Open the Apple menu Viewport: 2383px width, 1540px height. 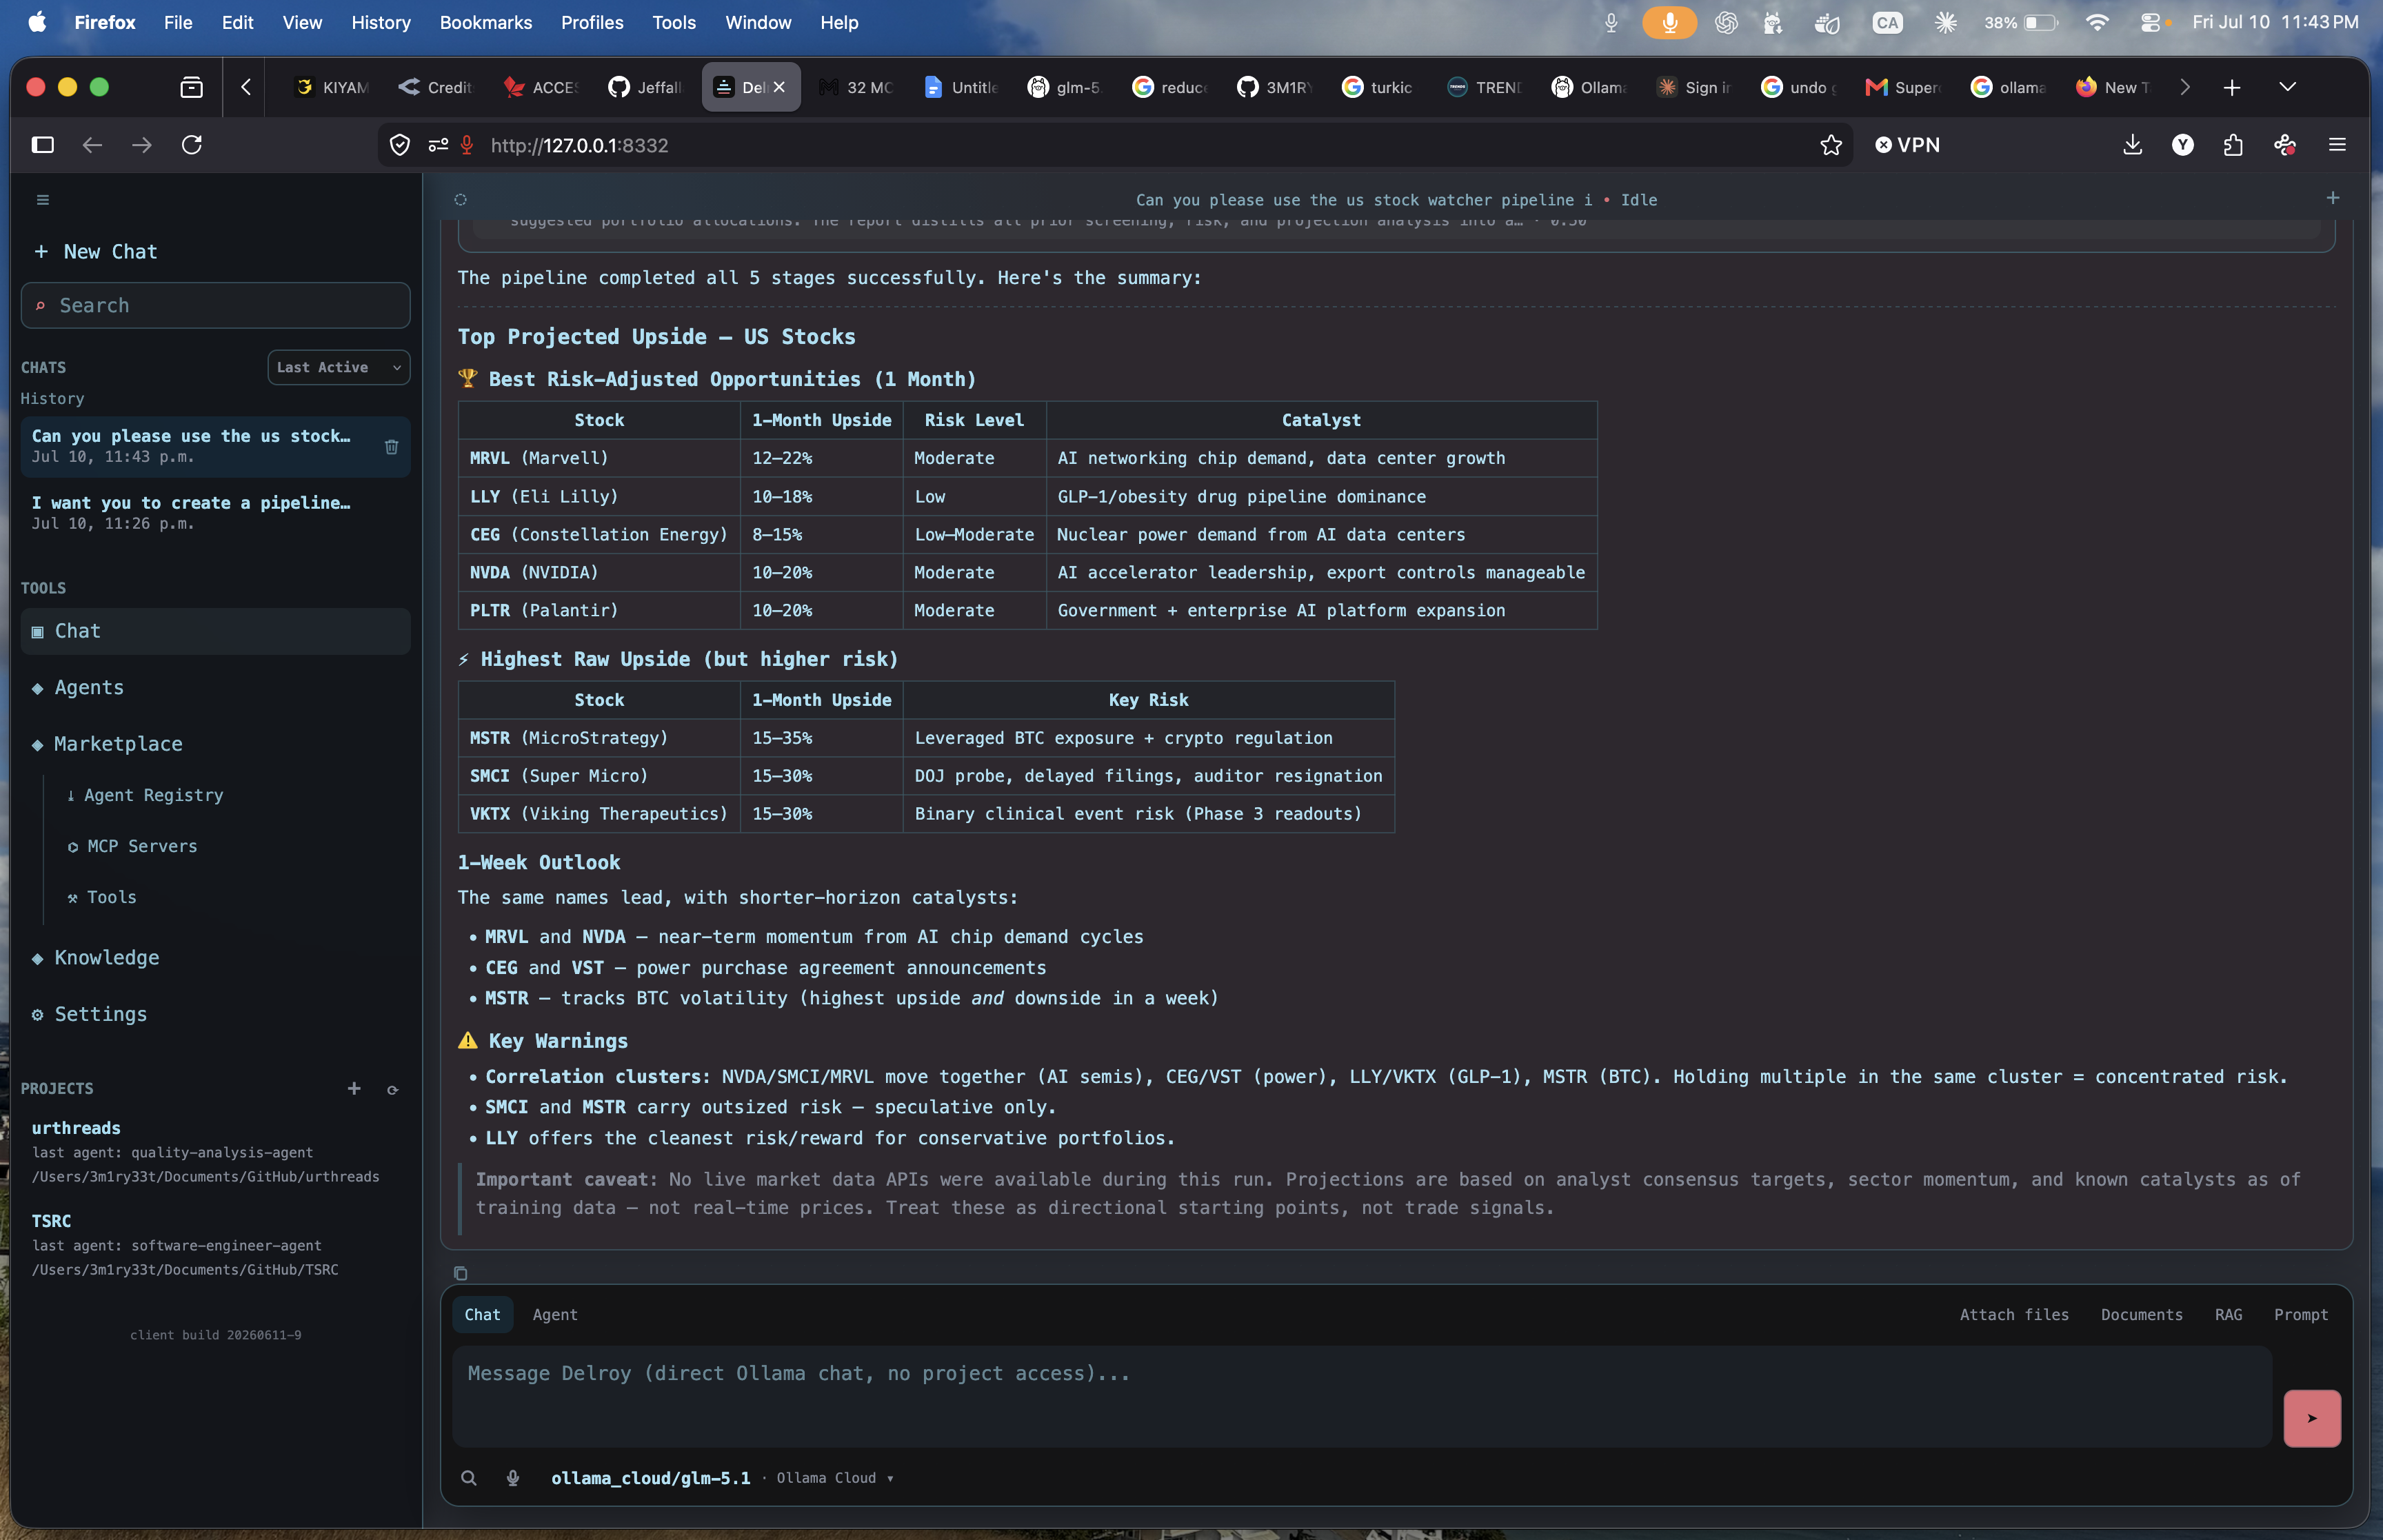[x=37, y=22]
